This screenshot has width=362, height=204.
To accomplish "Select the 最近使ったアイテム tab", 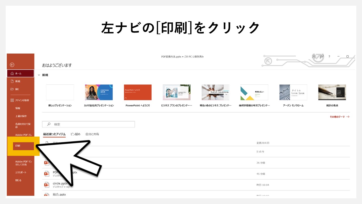I will pyautogui.click(x=54, y=134).
